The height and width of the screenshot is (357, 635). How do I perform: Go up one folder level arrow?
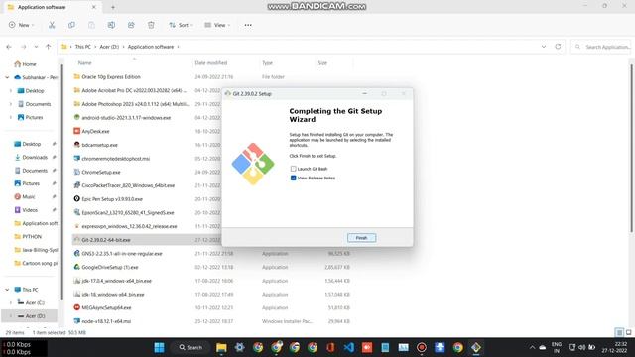49,47
